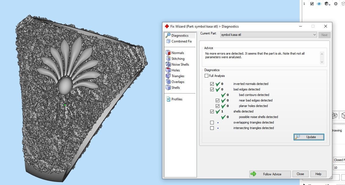Click the green check beside bad contours detected
This screenshot has width=345, height=185.
223,95
